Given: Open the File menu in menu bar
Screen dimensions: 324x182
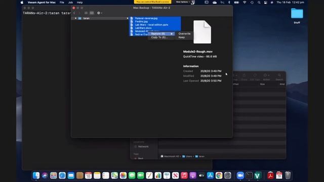Looking at the screenshot, I should point(62,3).
